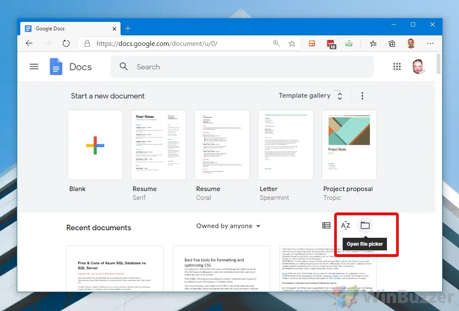Viewport: 459px width, 311px height.
Task: Open Best five tools for formatting CSS document
Action: tap(221, 268)
